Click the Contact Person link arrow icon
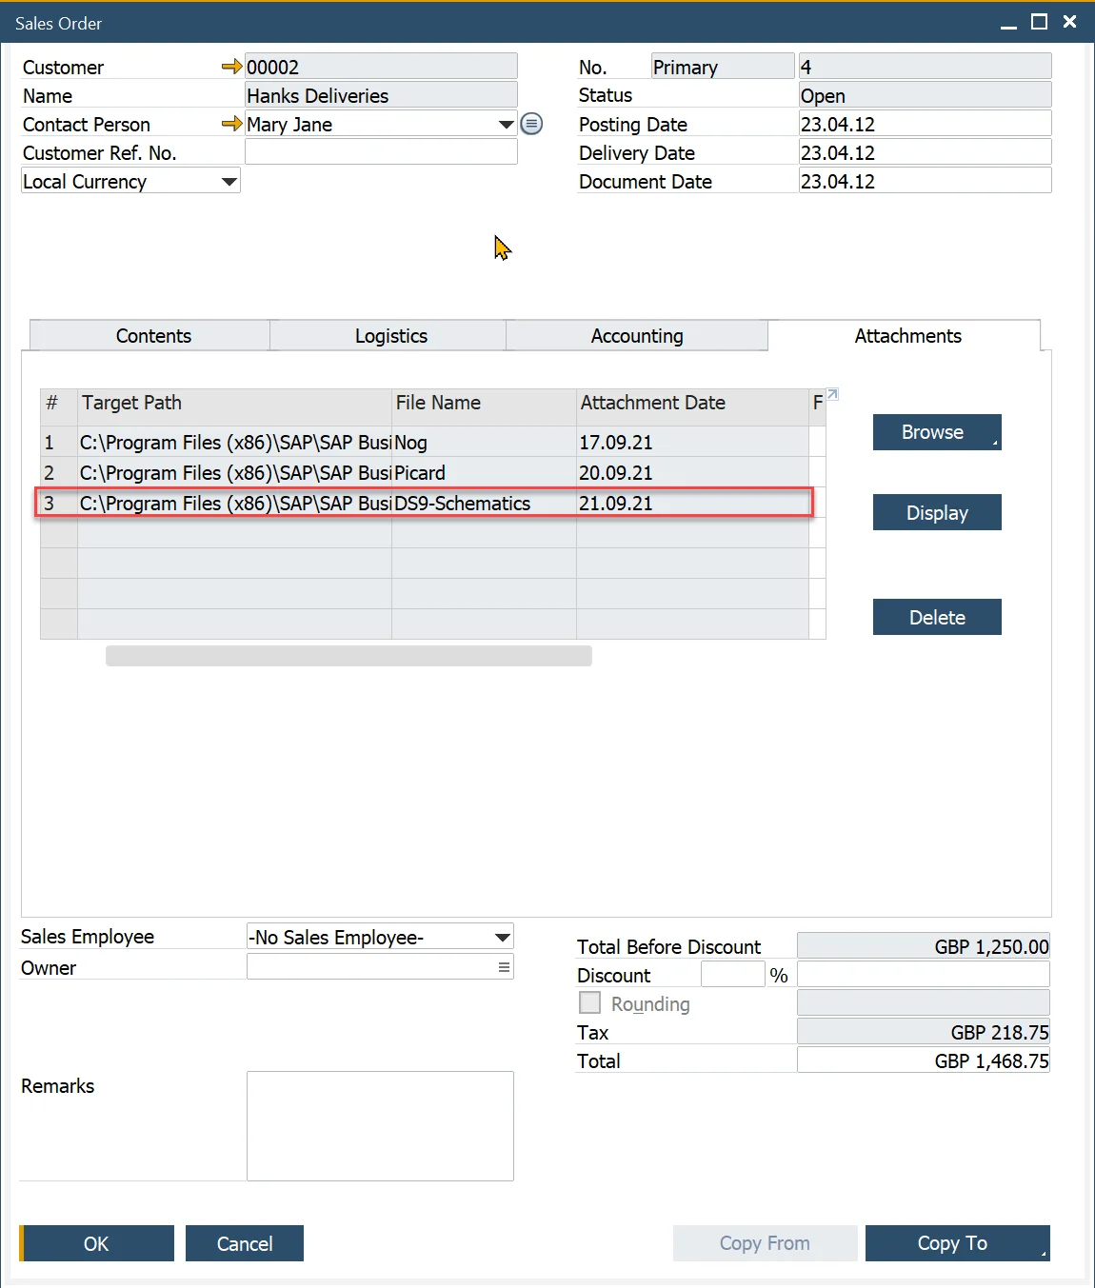This screenshot has height=1288, width=1095. 231,124
